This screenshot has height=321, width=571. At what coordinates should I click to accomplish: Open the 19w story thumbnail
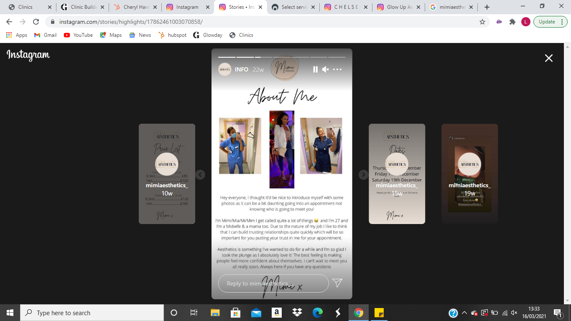469,174
